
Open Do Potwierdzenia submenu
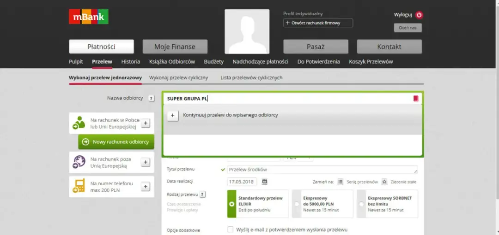[x=318, y=62]
